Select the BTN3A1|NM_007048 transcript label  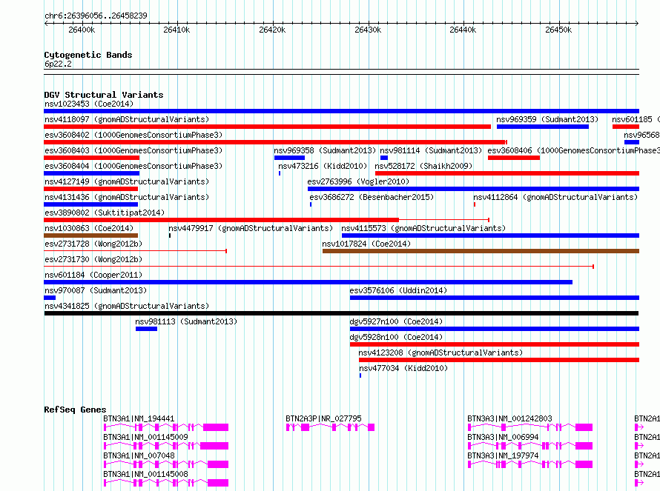pos(139,455)
